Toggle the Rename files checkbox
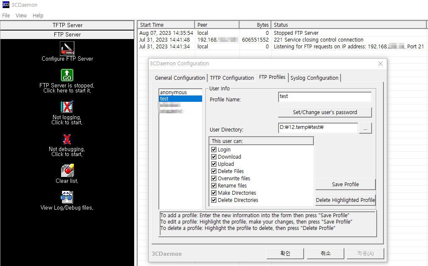This screenshot has width=428, height=266. pos(214,185)
